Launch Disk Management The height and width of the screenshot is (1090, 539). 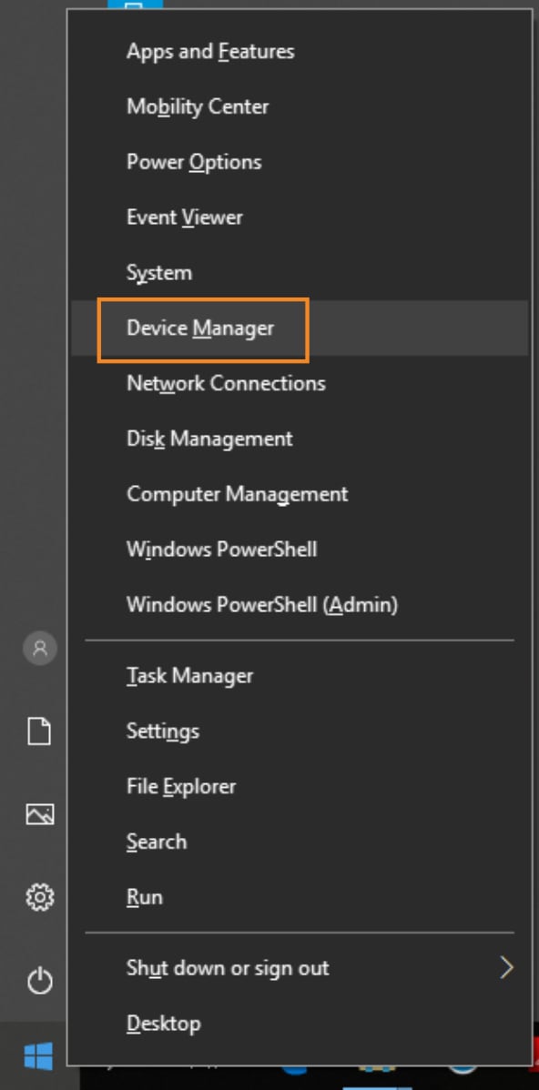tap(299, 439)
